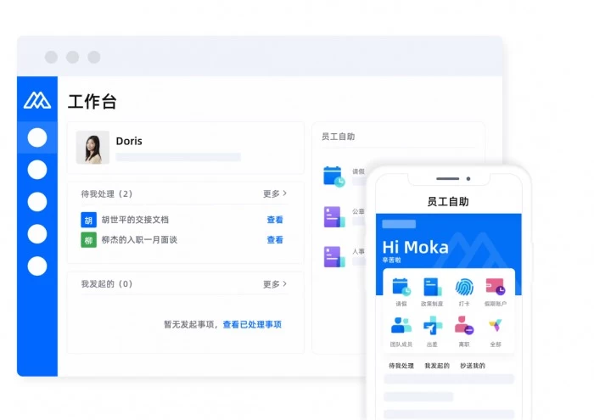The image size is (594, 420).
Task: Switch to the 待我处理 tab on phone
Action: (x=401, y=366)
